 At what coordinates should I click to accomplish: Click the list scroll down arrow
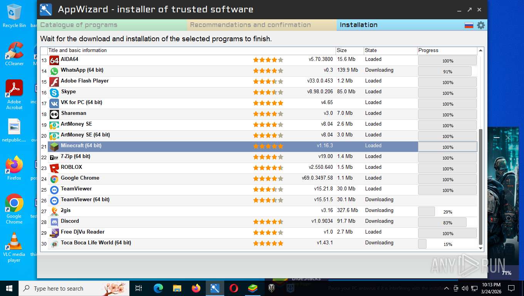coord(480,248)
